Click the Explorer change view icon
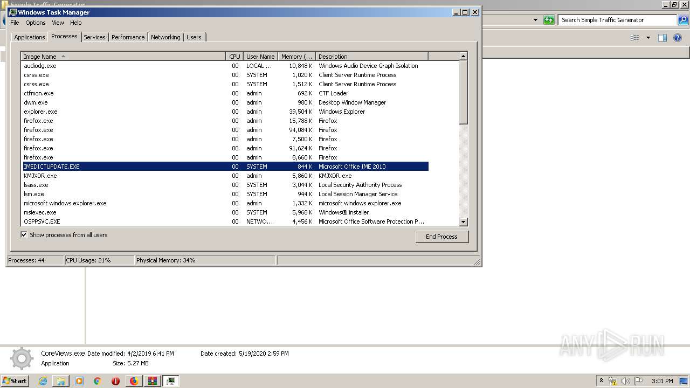The width and height of the screenshot is (690, 388). coord(635,38)
